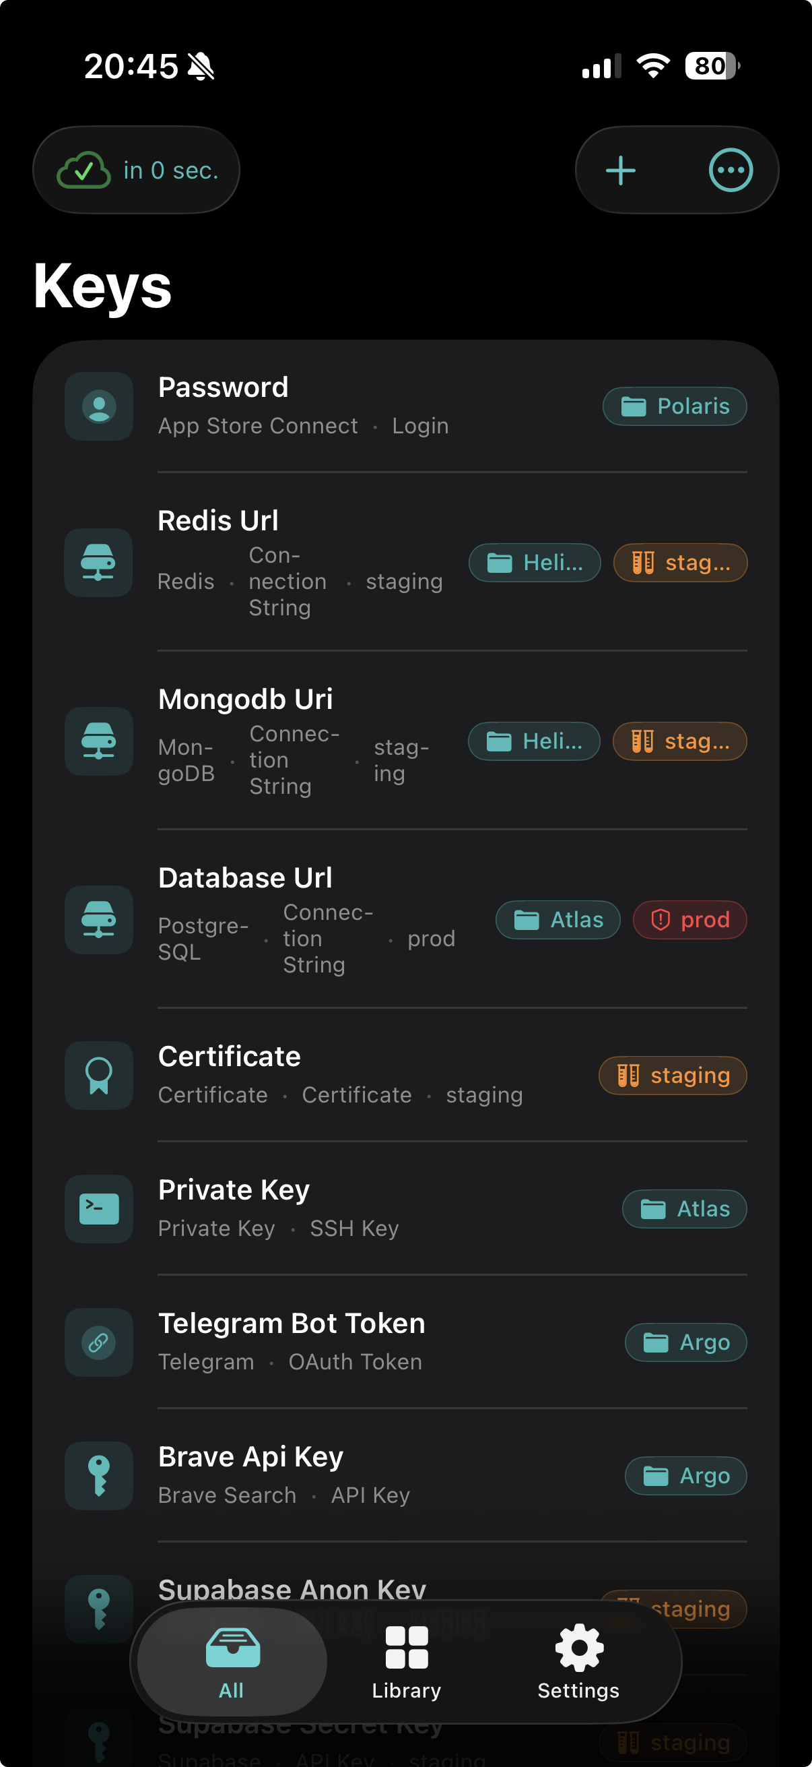The width and height of the screenshot is (812, 1767).
Task: Tap the Private Key terminal icon
Action: [100, 1208]
